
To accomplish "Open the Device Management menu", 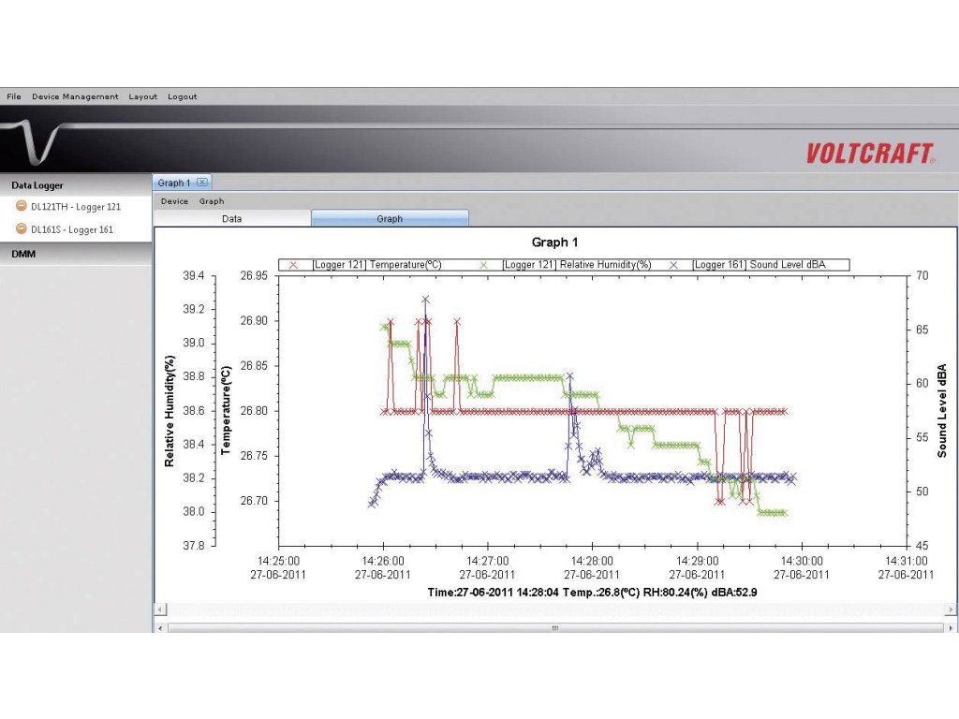I will (75, 96).
